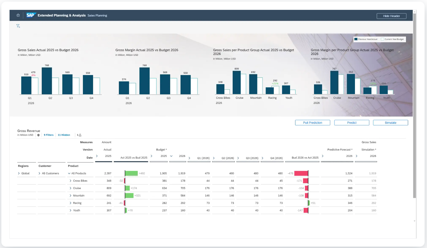Click the Pull Prediction button
This screenshot has width=427, height=248.
tap(313, 123)
